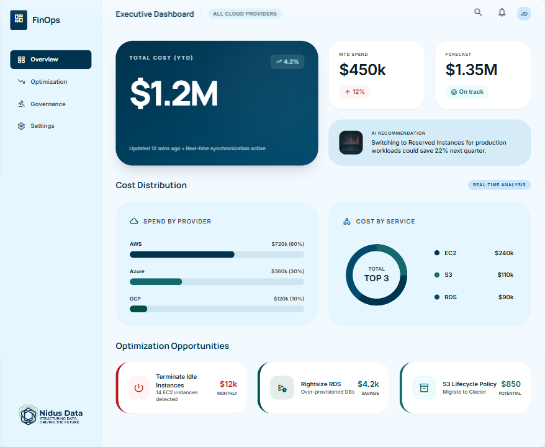Click the Optimization trend-down icon
The height and width of the screenshot is (447, 545).
click(x=21, y=82)
